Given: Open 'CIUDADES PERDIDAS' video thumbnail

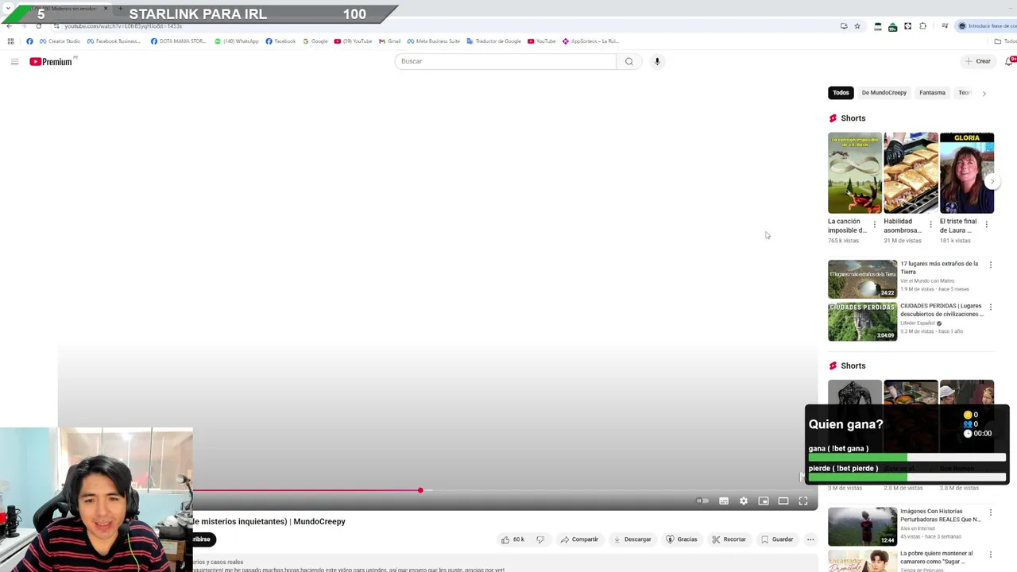Looking at the screenshot, I should pos(862,322).
